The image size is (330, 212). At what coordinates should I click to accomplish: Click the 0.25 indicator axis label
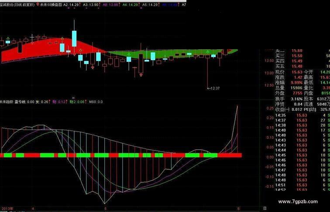(270, 108)
